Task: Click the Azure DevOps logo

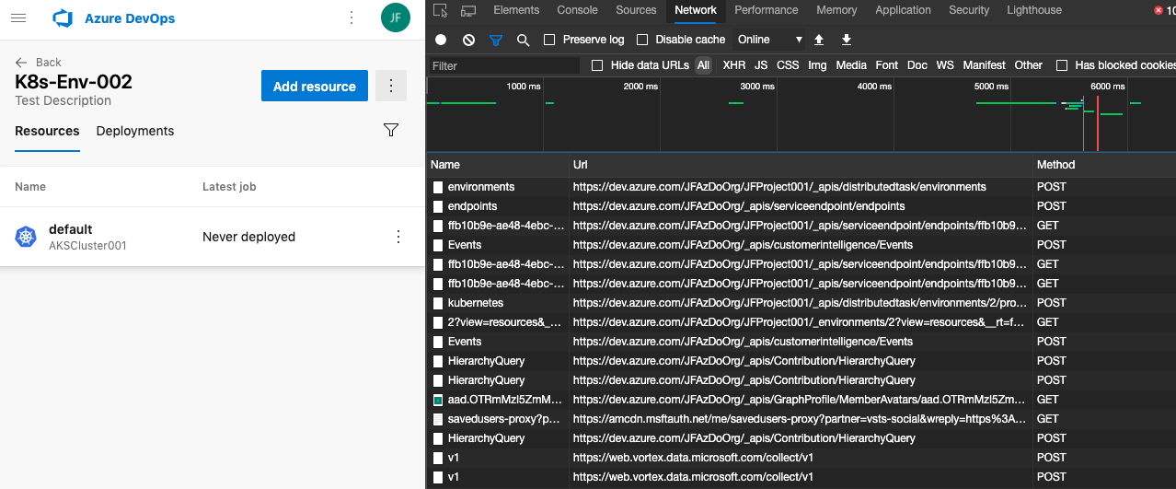Action: 63,18
